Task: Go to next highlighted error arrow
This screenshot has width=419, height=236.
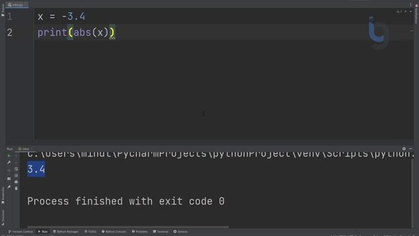Action: click(410, 12)
